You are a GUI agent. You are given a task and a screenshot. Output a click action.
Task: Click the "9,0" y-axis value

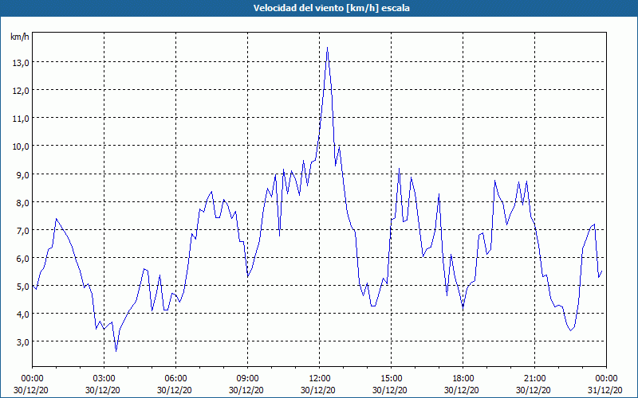[22, 174]
